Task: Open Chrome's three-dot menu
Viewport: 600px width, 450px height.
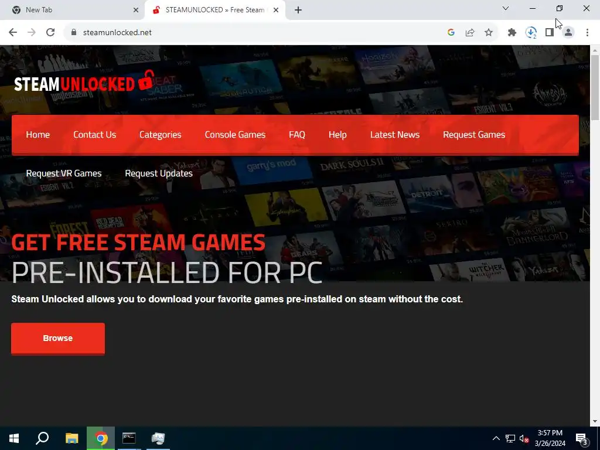Action: [x=587, y=33]
